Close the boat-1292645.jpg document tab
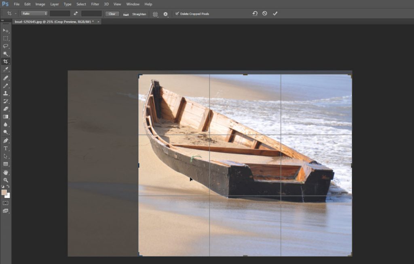414x264 pixels. 99,22
